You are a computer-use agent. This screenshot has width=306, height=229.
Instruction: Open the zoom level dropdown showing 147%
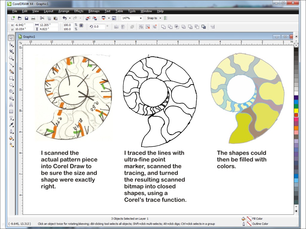[x=141, y=18]
